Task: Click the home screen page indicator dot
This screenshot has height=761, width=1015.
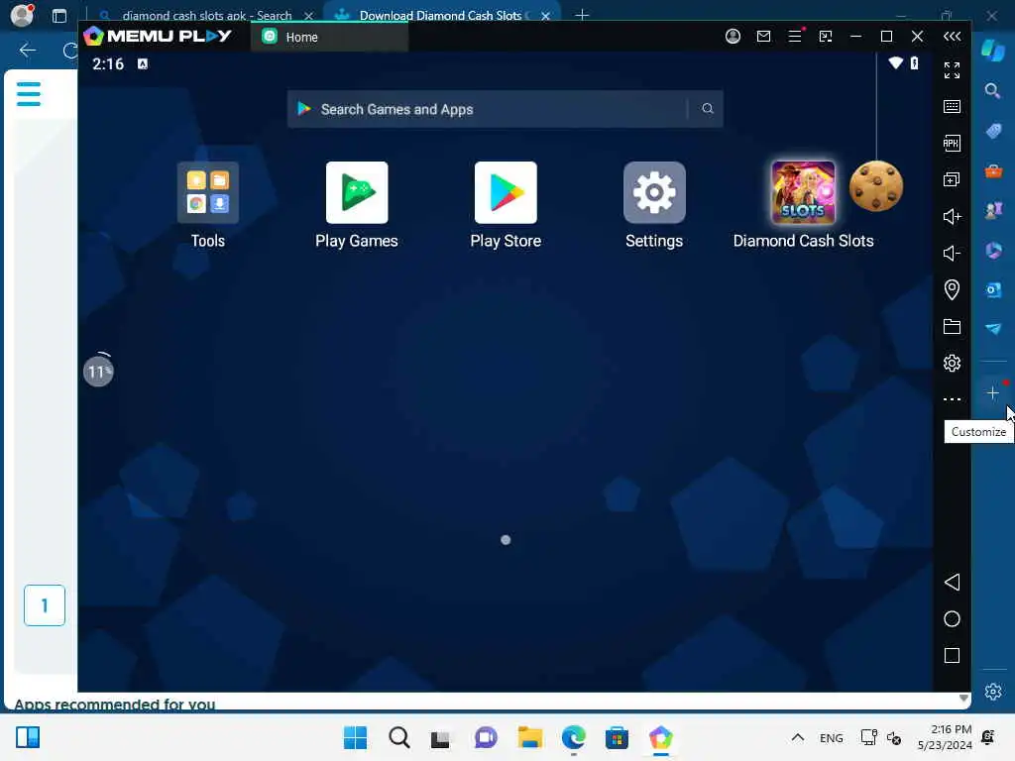Action: coord(506,540)
